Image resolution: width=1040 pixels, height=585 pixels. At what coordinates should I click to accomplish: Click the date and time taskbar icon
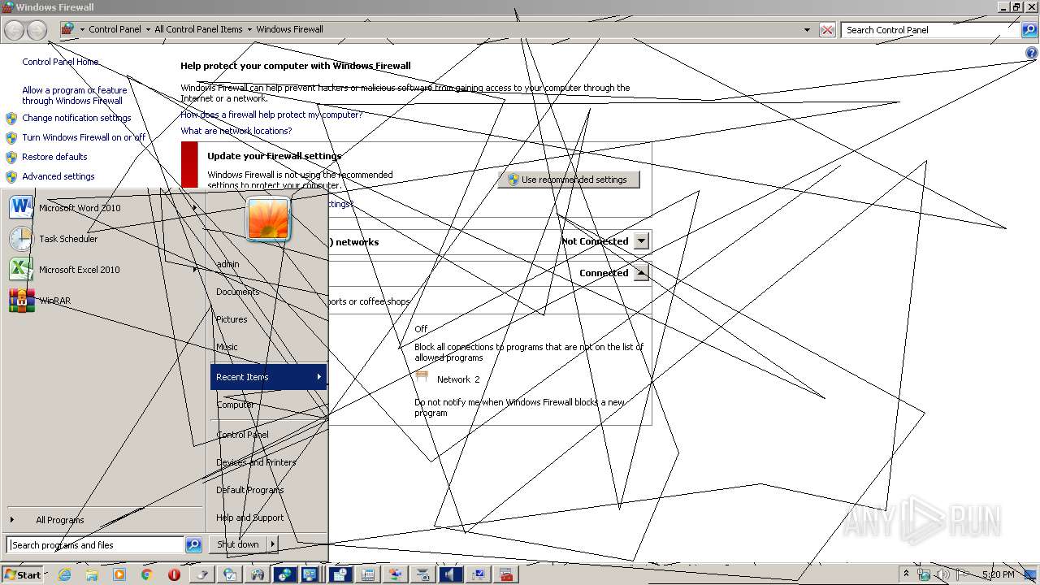pos(340,574)
